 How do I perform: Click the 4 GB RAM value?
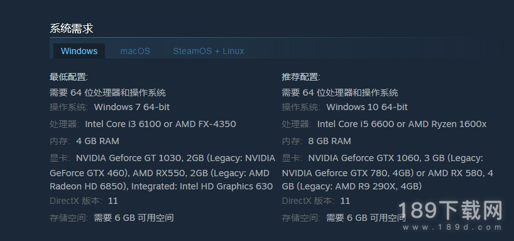tap(97, 141)
